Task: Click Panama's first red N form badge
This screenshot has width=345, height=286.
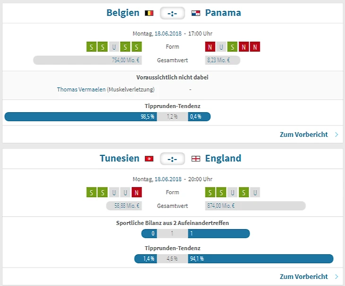Action: 210,47
